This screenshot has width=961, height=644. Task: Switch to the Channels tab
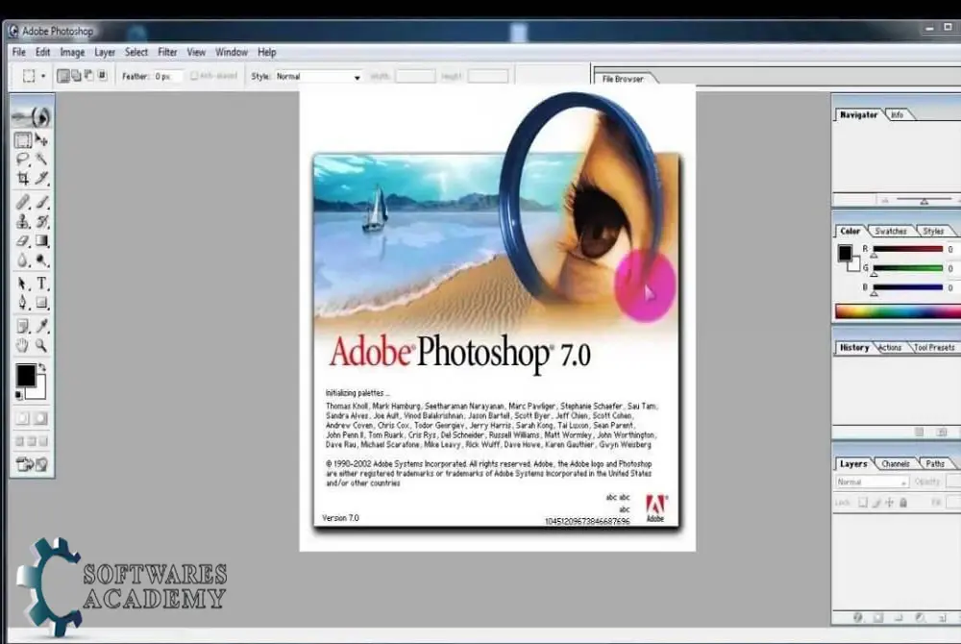[x=896, y=464]
